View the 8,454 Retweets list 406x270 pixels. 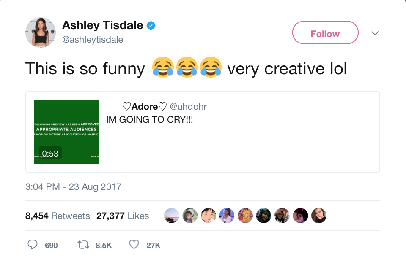tap(58, 216)
